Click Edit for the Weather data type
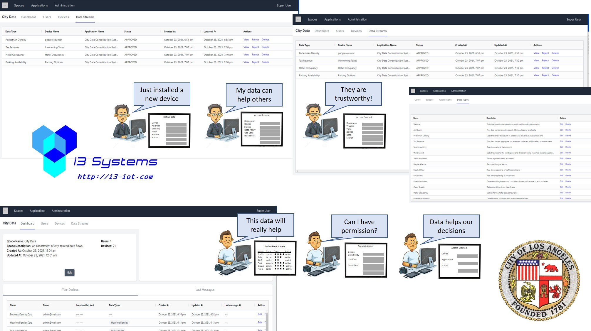The height and width of the screenshot is (331, 591). (x=561, y=124)
